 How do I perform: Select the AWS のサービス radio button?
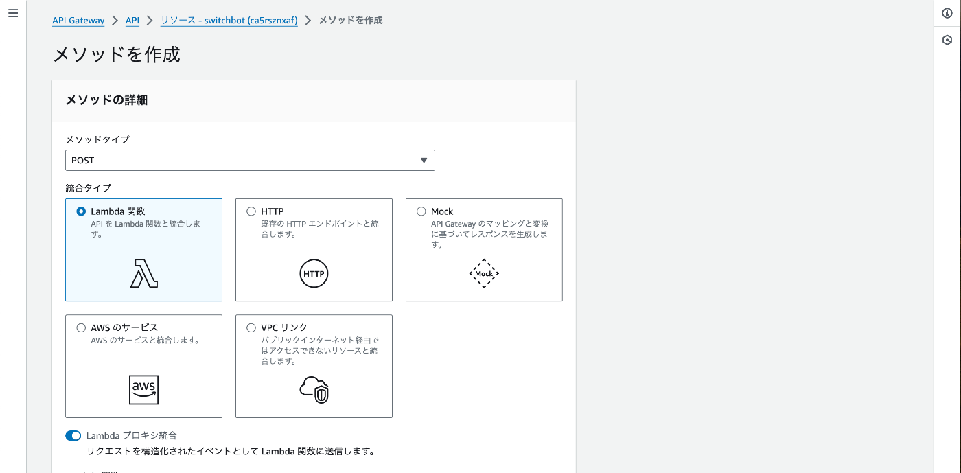pyautogui.click(x=81, y=327)
